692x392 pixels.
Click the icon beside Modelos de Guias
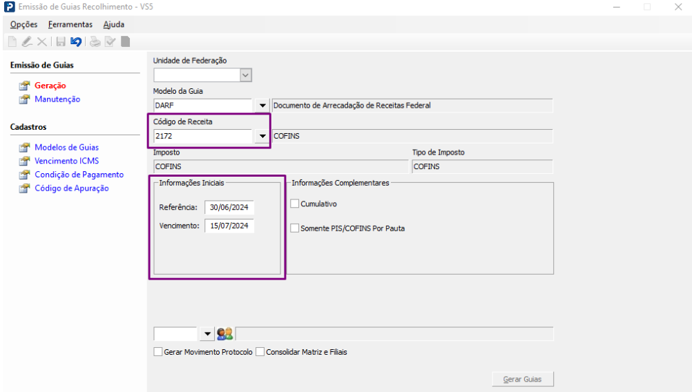tap(24, 148)
